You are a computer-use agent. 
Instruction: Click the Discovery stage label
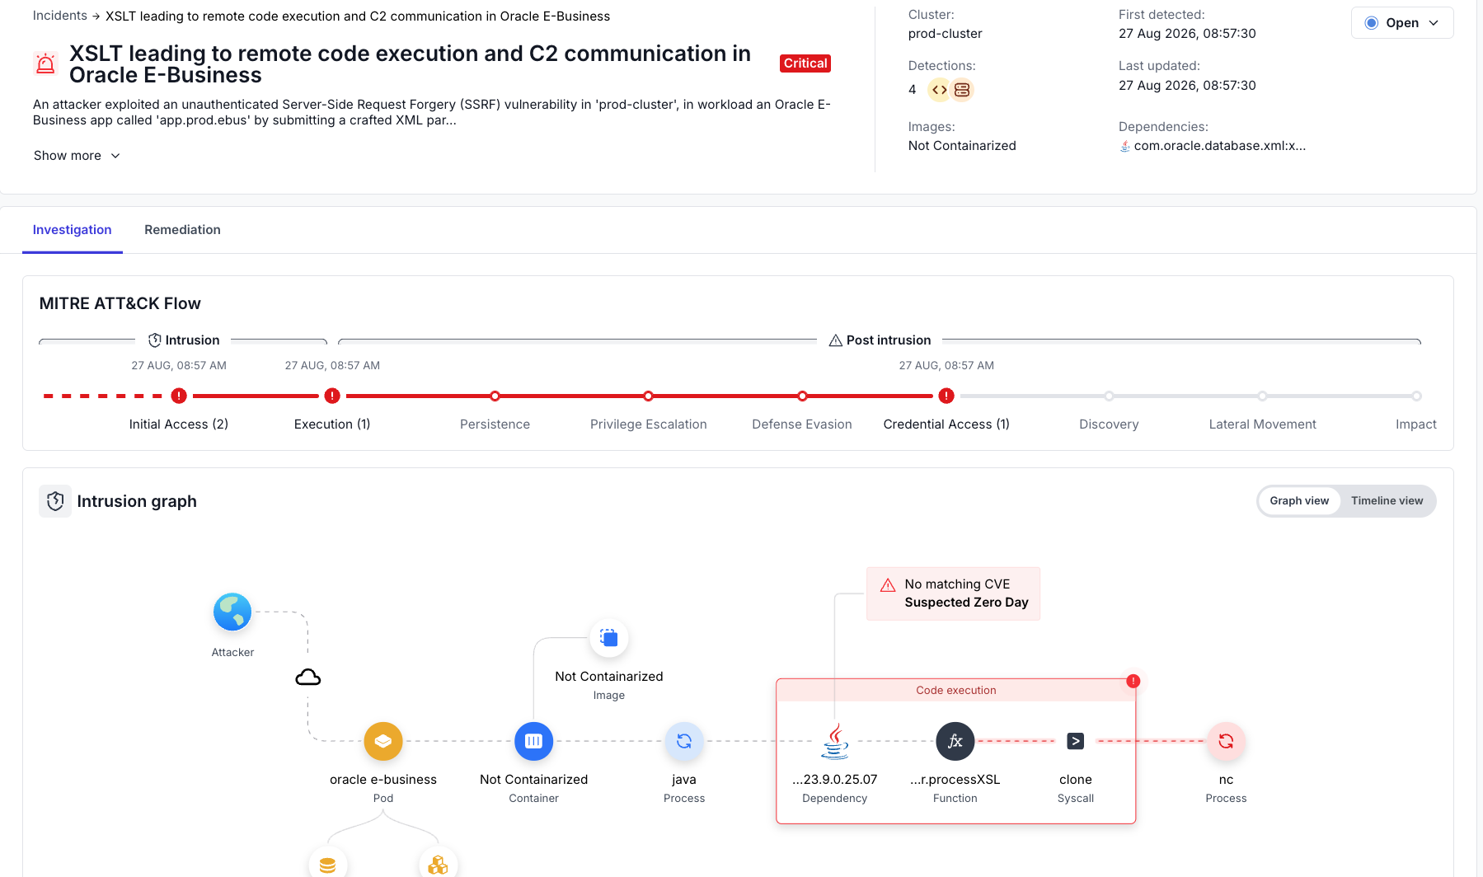click(x=1109, y=424)
